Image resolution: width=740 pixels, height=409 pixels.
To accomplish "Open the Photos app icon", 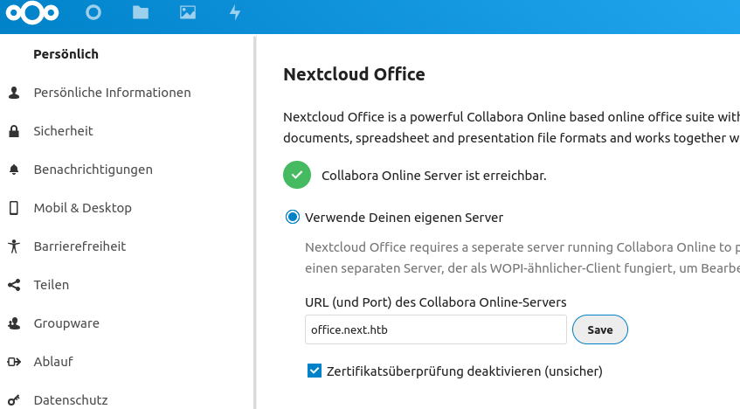I will pos(187,13).
